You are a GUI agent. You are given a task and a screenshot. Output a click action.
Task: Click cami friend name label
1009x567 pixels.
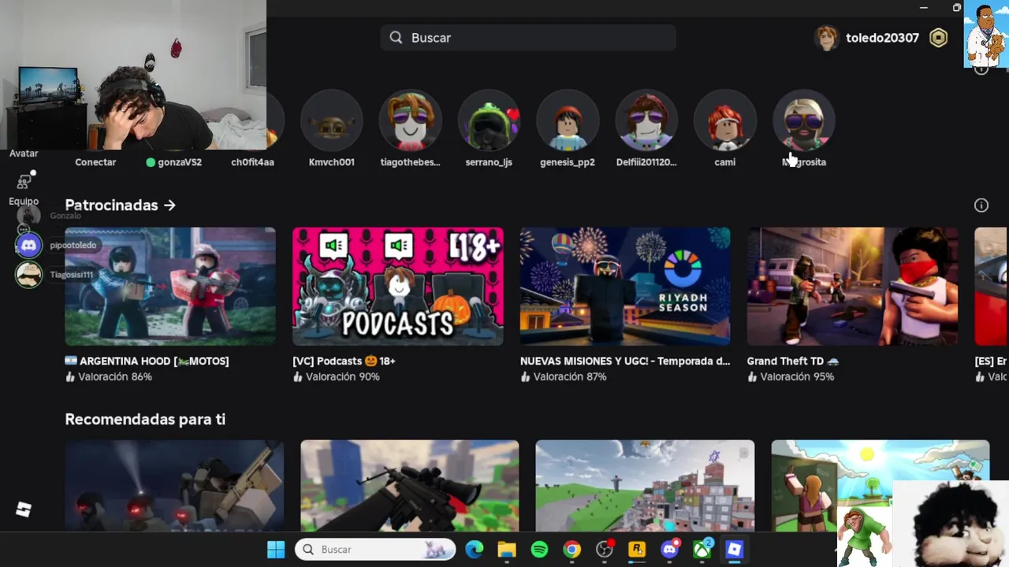[x=725, y=162]
